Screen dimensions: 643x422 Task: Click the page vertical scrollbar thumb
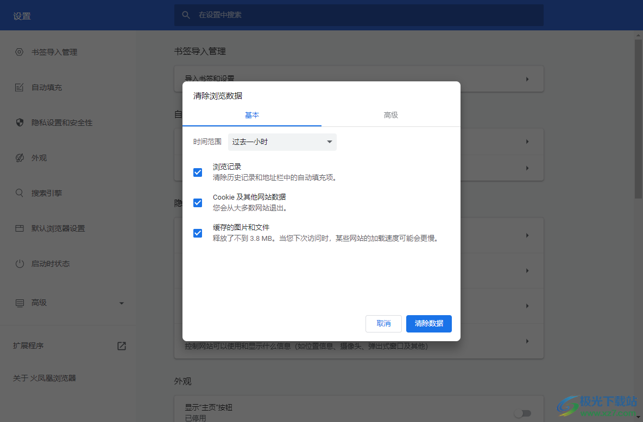click(x=638, y=119)
